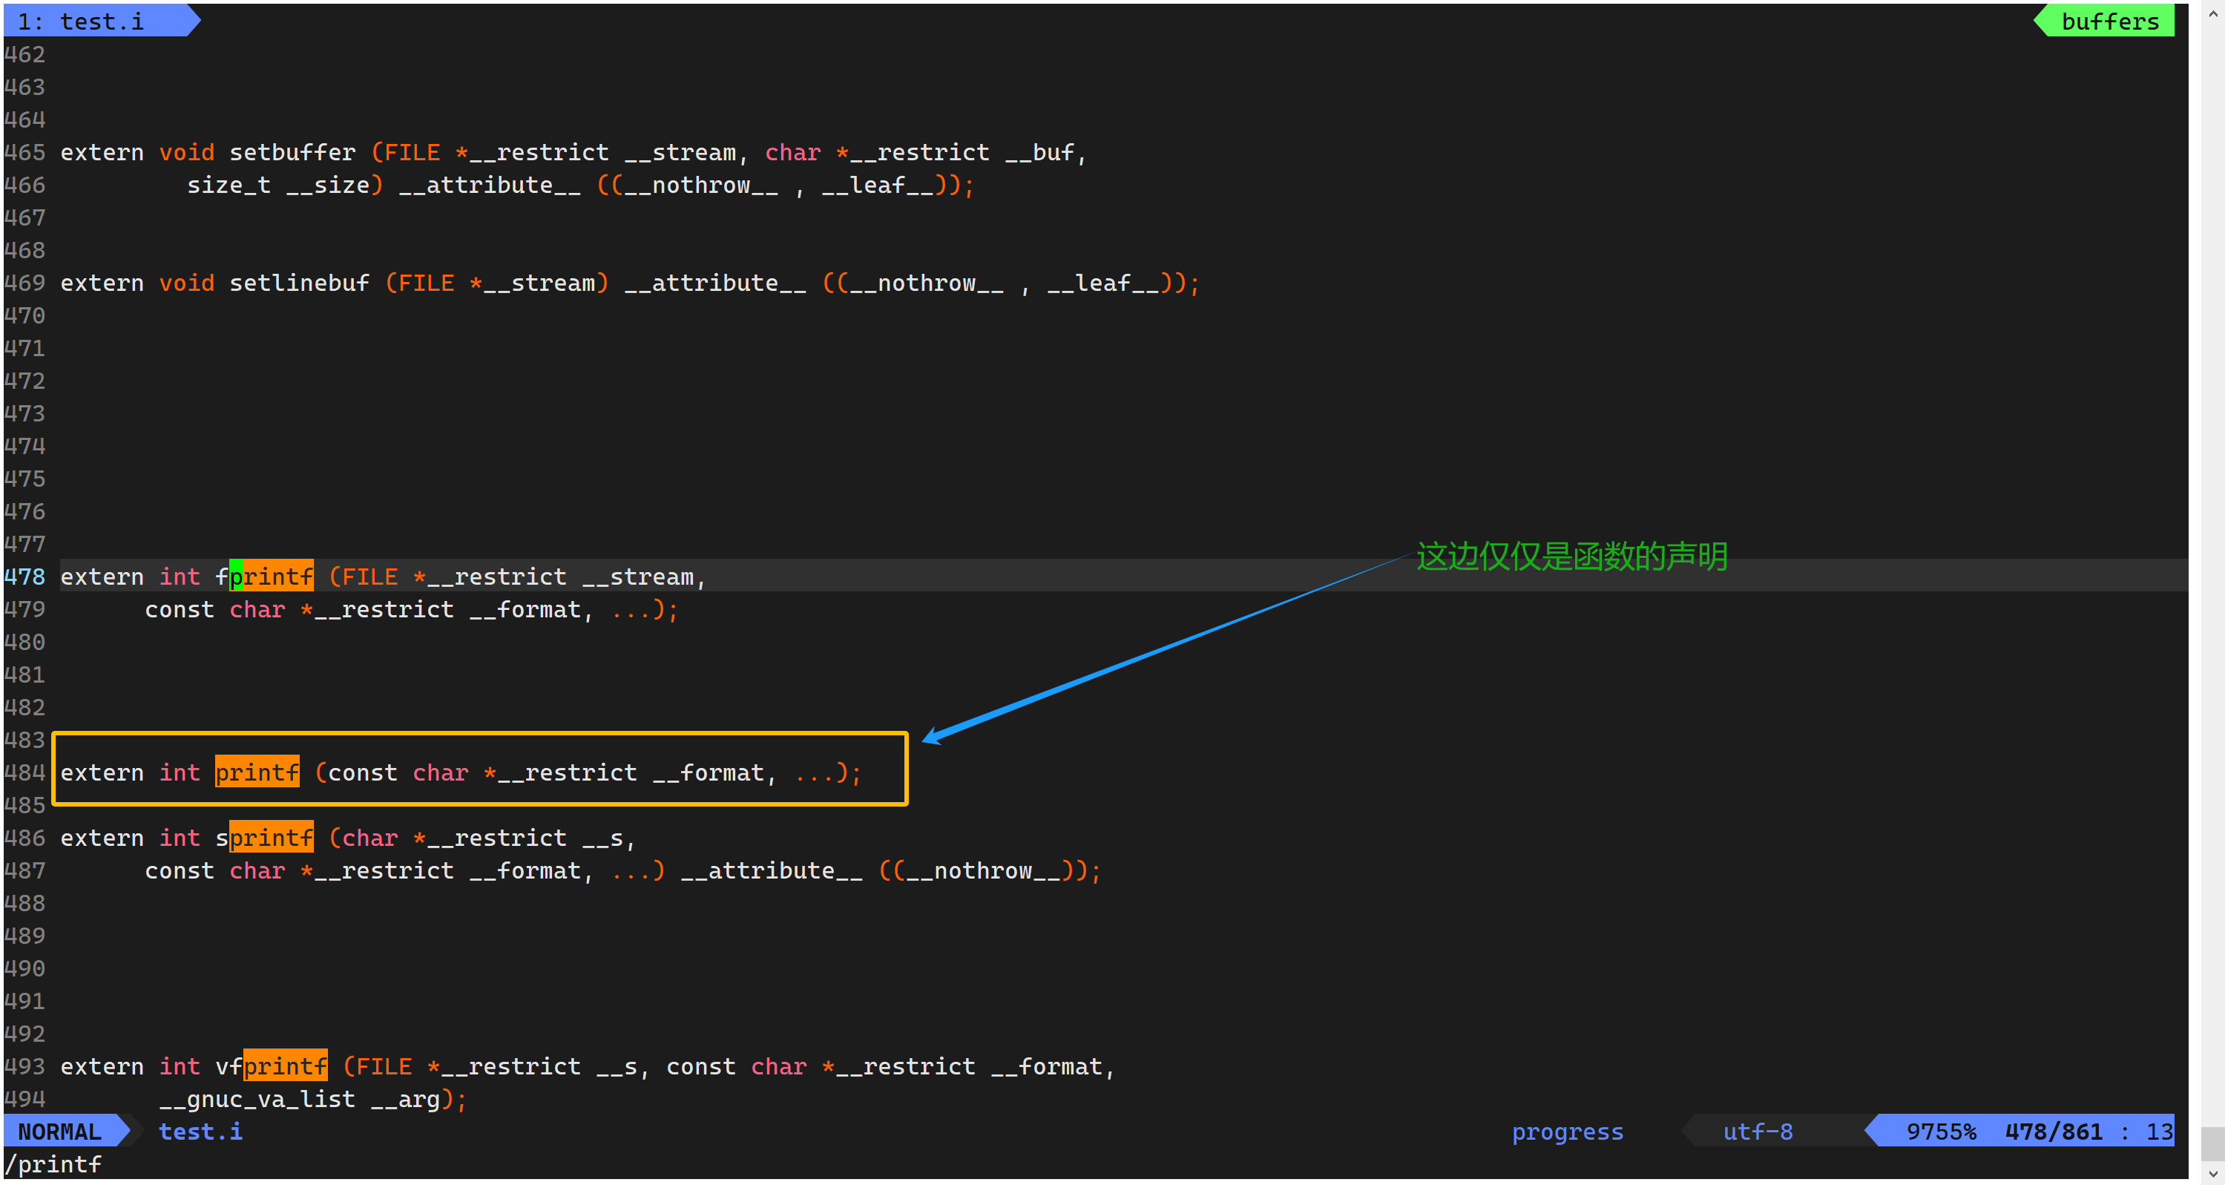Click __leaf__ on line 469
Screen dimensions: 2225x1185
1103,283
